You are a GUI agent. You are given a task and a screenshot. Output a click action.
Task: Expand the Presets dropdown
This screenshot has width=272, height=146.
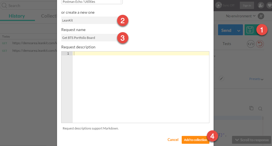(x=256, y=79)
